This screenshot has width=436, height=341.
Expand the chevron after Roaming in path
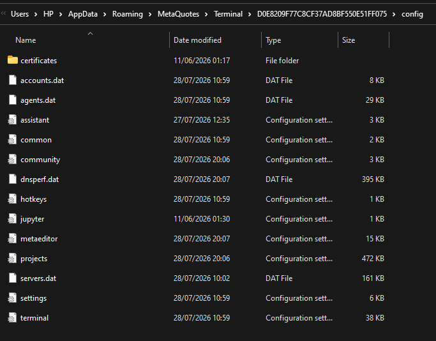coord(150,14)
